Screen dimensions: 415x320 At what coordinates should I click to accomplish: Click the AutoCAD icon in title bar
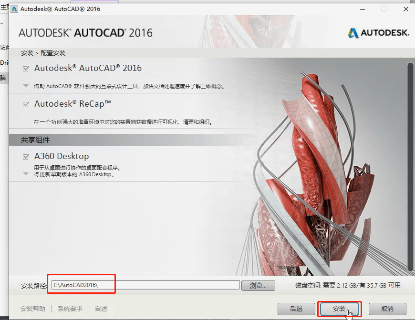14,9
